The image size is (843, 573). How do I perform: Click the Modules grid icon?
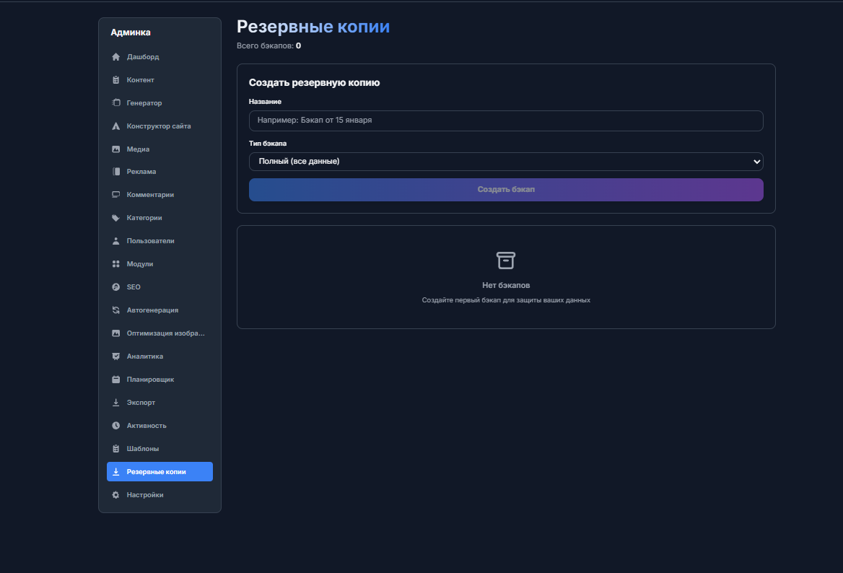(115, 264)
